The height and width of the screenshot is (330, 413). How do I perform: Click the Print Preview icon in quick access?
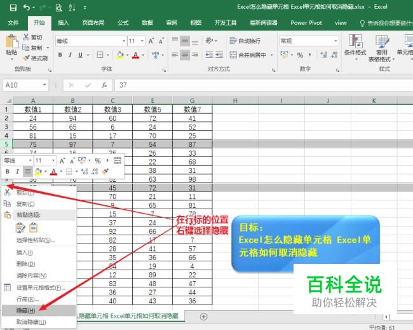[x=58, y=8]
